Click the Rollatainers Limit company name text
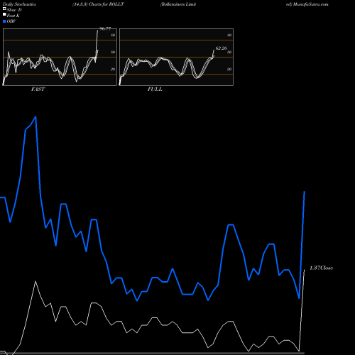 (178, 4)
